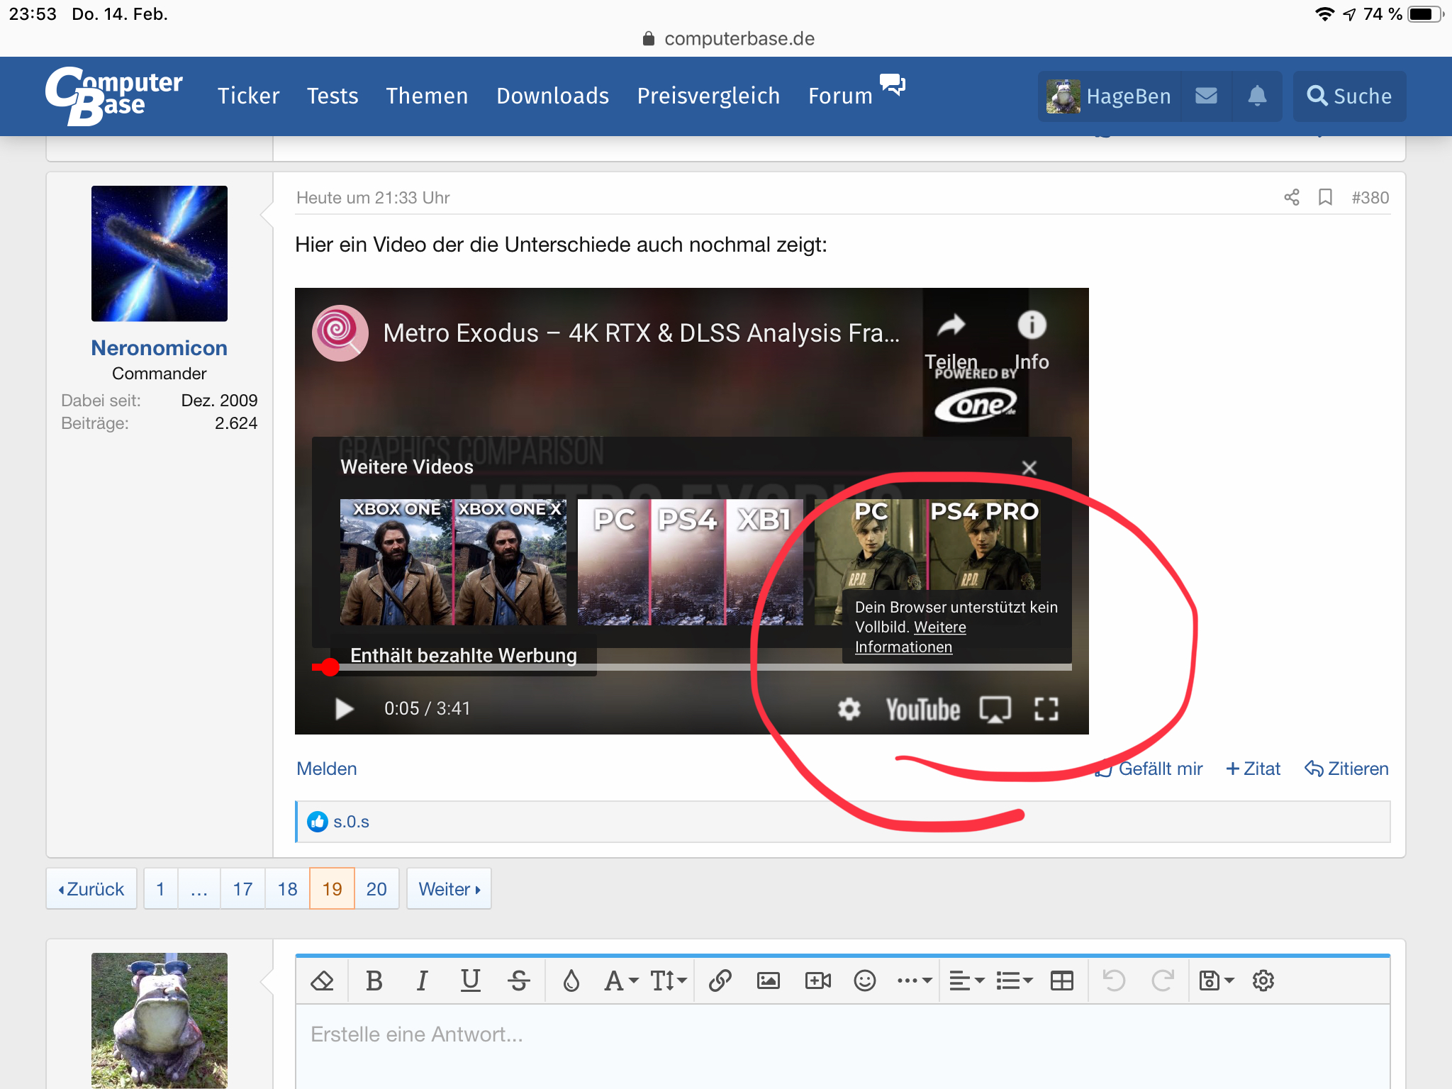Open the Themen menu item

coord(427,96)
